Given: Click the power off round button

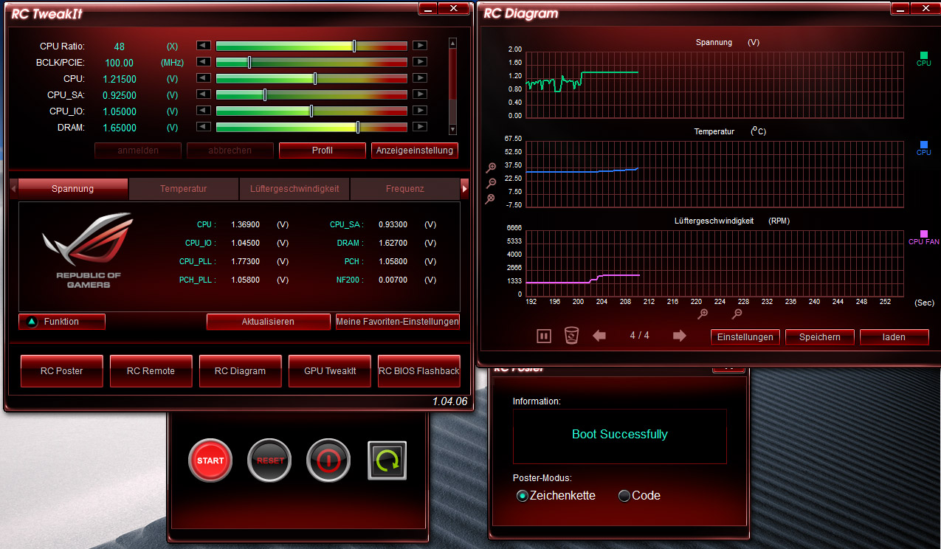Looking at the screenshot, I should (x=329, y=460).
